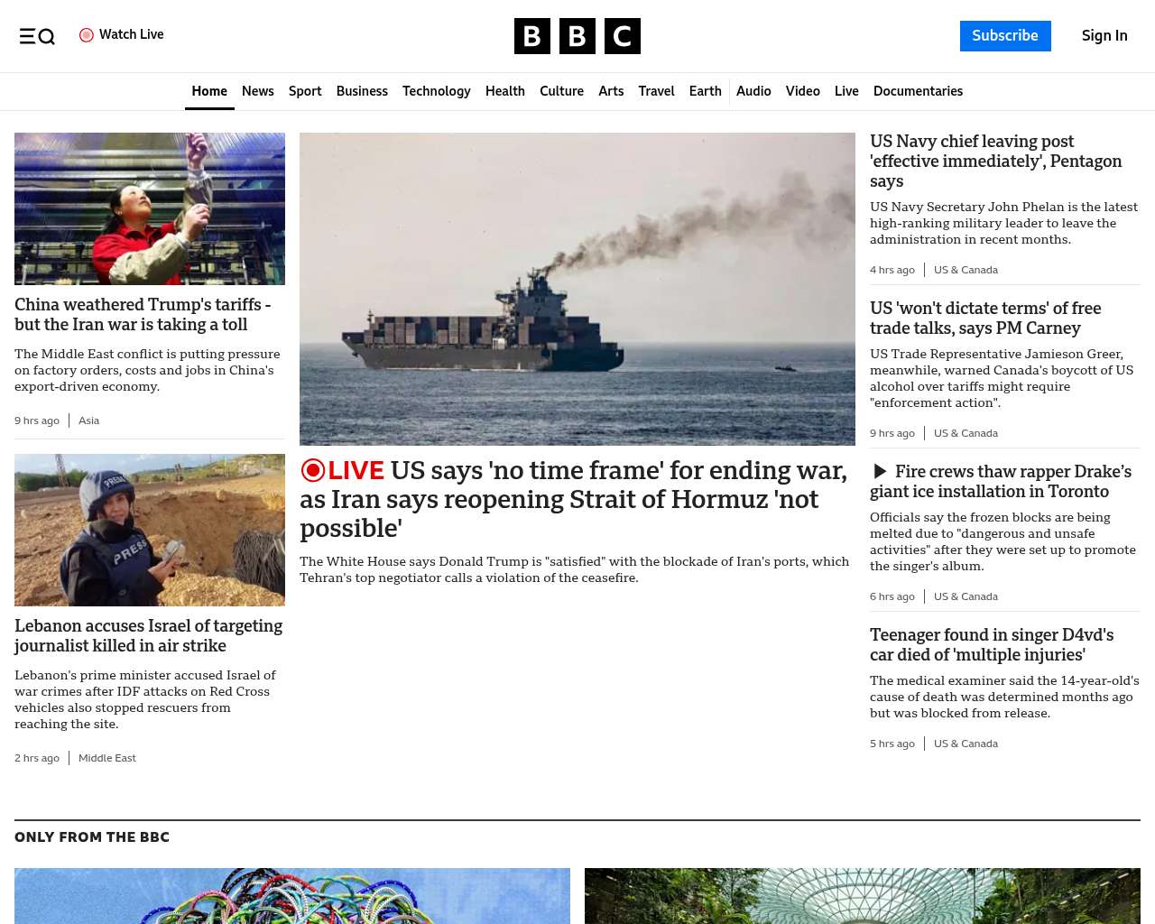
Task: Open the Teenager found in D4vd's car story
Action: tap(991, 645)
